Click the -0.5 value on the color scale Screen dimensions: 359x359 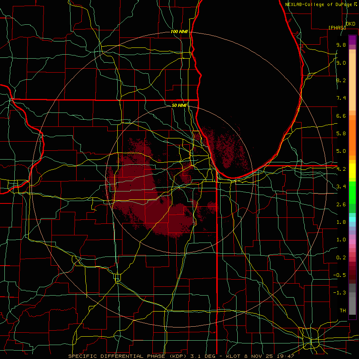point(339,275)
